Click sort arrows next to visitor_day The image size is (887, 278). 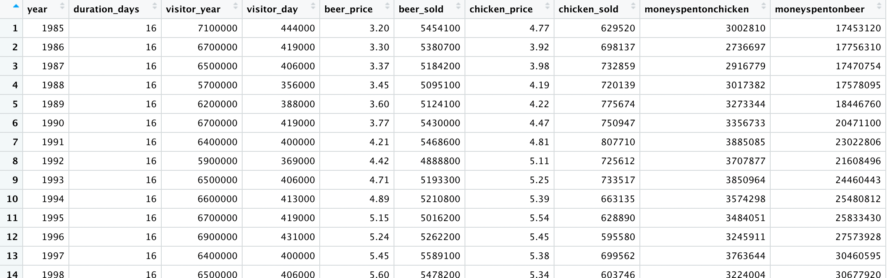point(313,6)
